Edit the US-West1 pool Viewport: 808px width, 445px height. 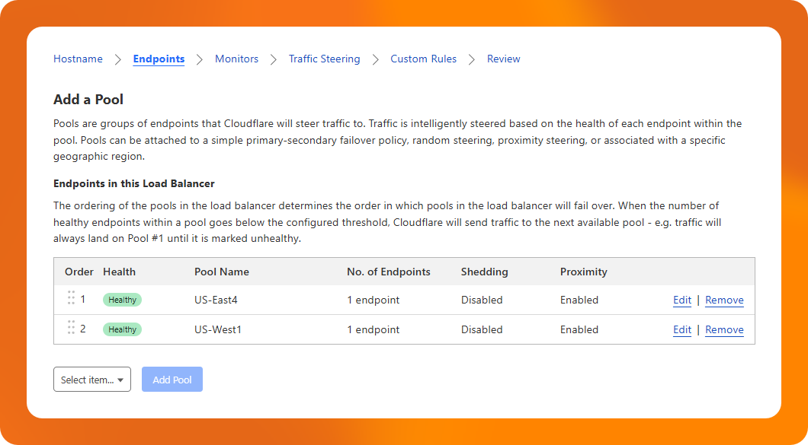682,330
